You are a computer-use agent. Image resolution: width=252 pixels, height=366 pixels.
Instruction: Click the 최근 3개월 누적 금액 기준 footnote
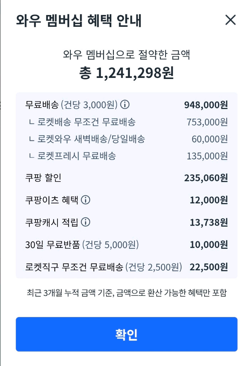coord(126,292)
